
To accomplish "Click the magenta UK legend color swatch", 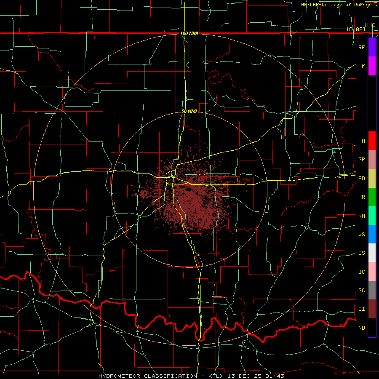I will coord(372,66).
